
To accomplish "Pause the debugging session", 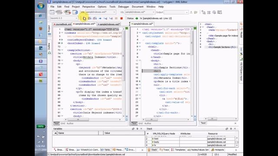I will click(116, 18).
